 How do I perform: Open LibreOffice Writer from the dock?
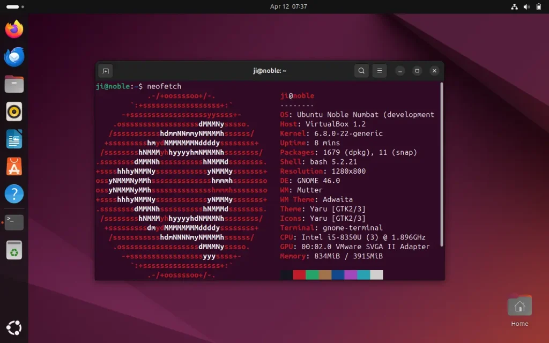(x=14, y=139)
